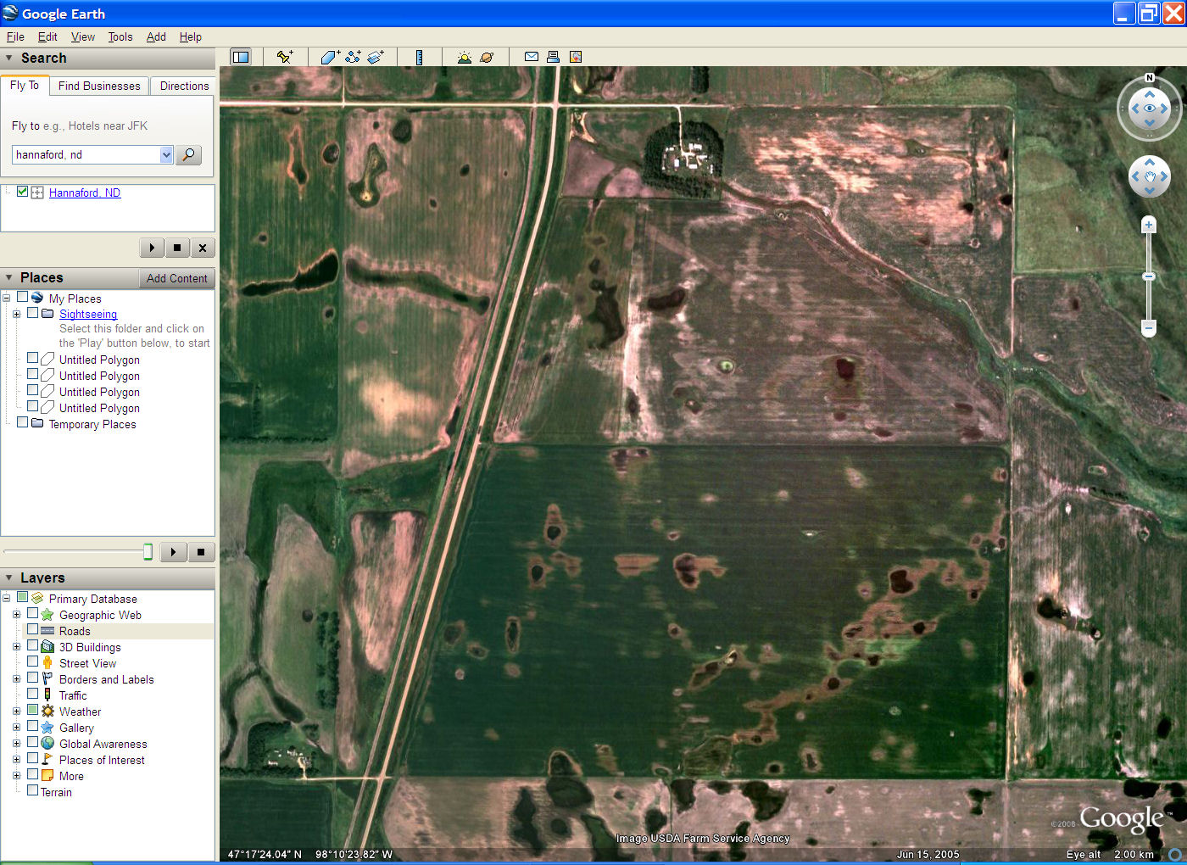Expand the Sightseeing folder tree node

(x=16, y=314)
